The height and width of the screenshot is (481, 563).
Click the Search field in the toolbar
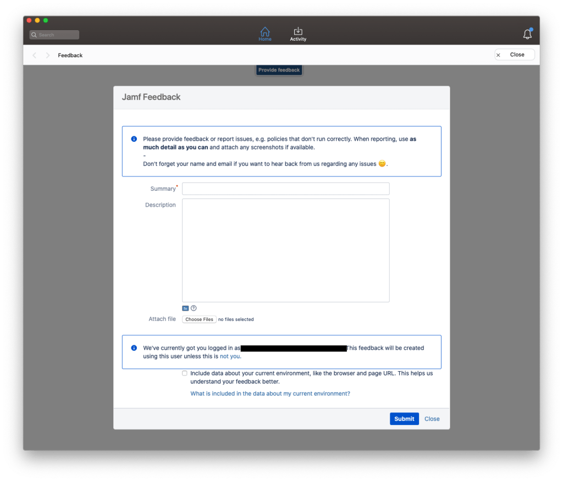pos(54,35)
